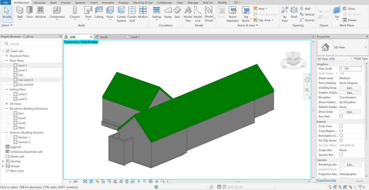Toggle the Annotation Crop checkbox

click(341, 136)
